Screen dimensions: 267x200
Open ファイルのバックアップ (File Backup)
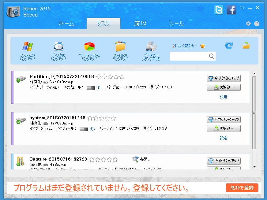click(120, 51)
